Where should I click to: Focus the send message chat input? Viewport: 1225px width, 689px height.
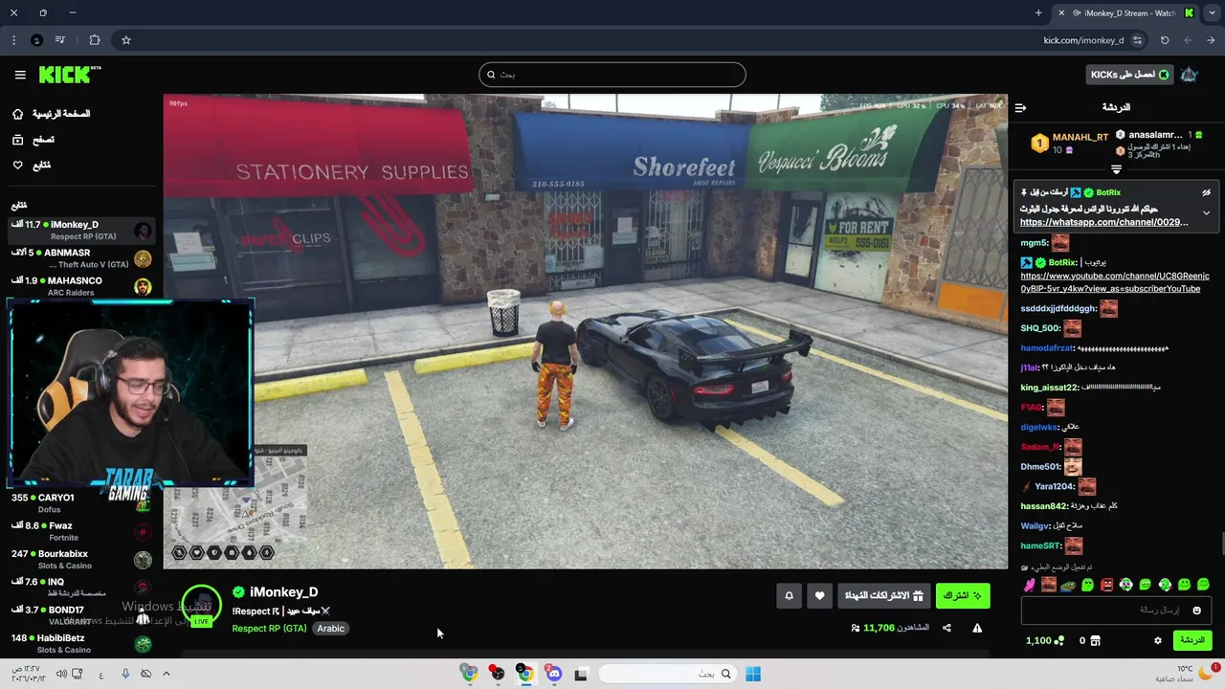point(1116,611)
